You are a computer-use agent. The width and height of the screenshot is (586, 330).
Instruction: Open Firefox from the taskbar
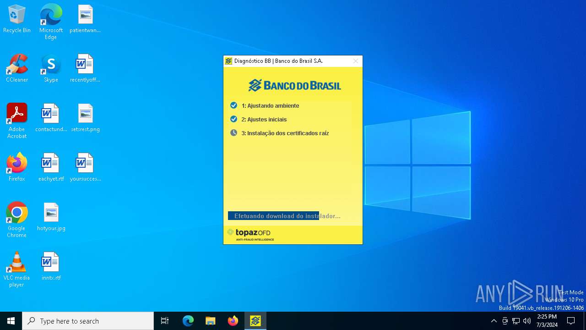point(233,321)
